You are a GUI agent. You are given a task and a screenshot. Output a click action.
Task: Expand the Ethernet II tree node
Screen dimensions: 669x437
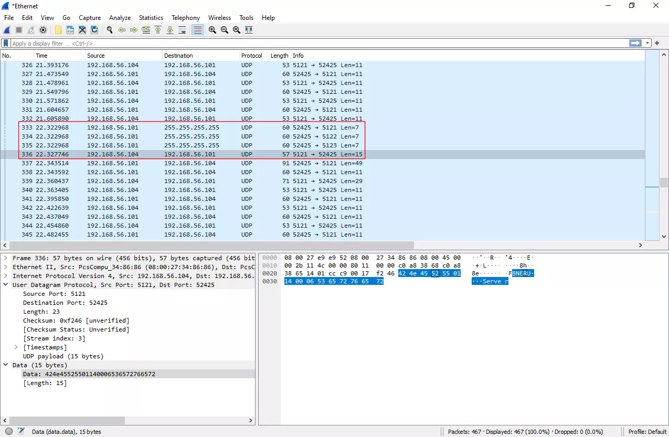(7, 267)
